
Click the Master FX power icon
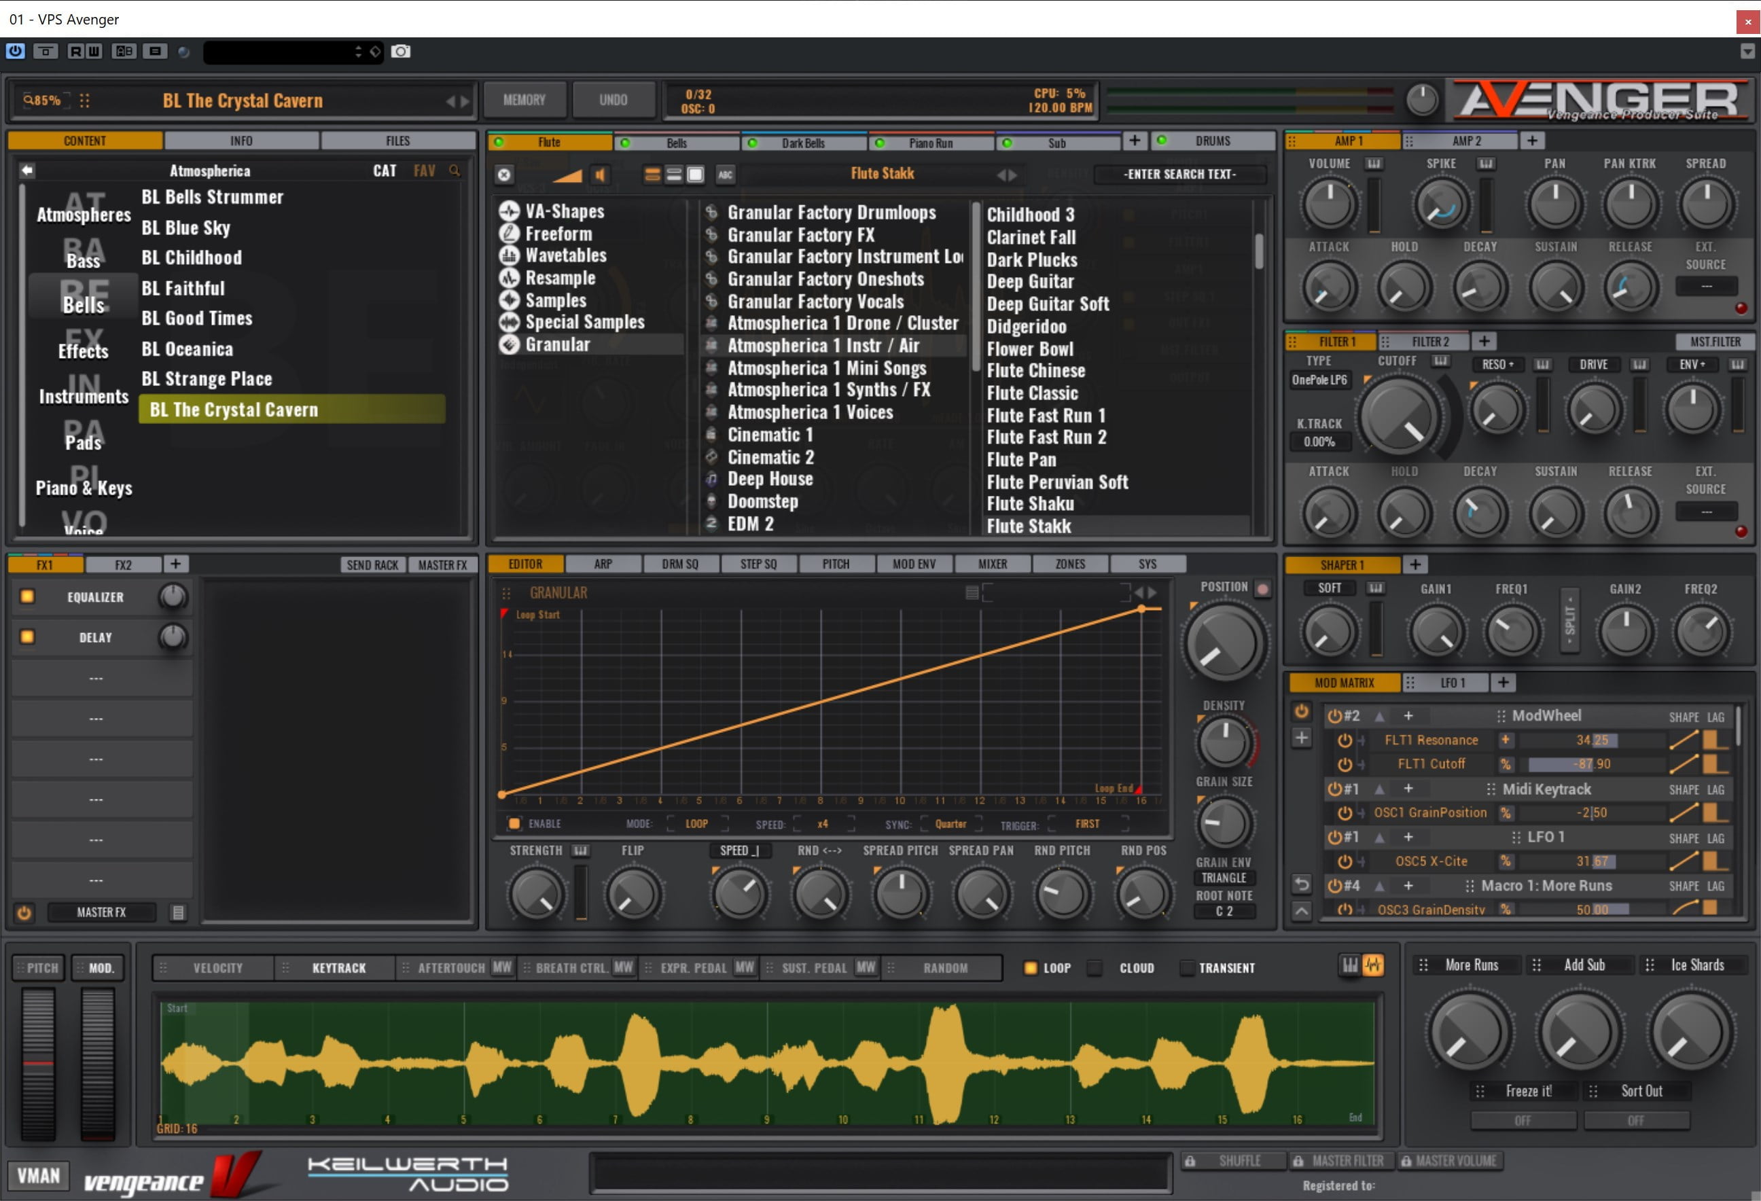pyautogui.click(x=24, y=912)
